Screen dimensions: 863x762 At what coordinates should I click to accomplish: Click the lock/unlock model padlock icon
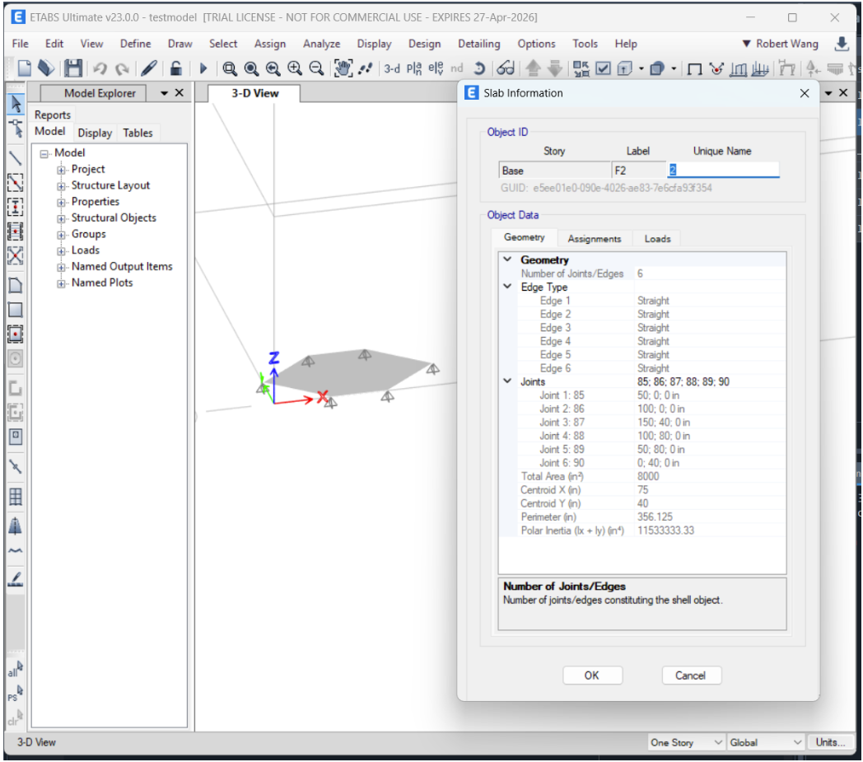click(175, 69)
